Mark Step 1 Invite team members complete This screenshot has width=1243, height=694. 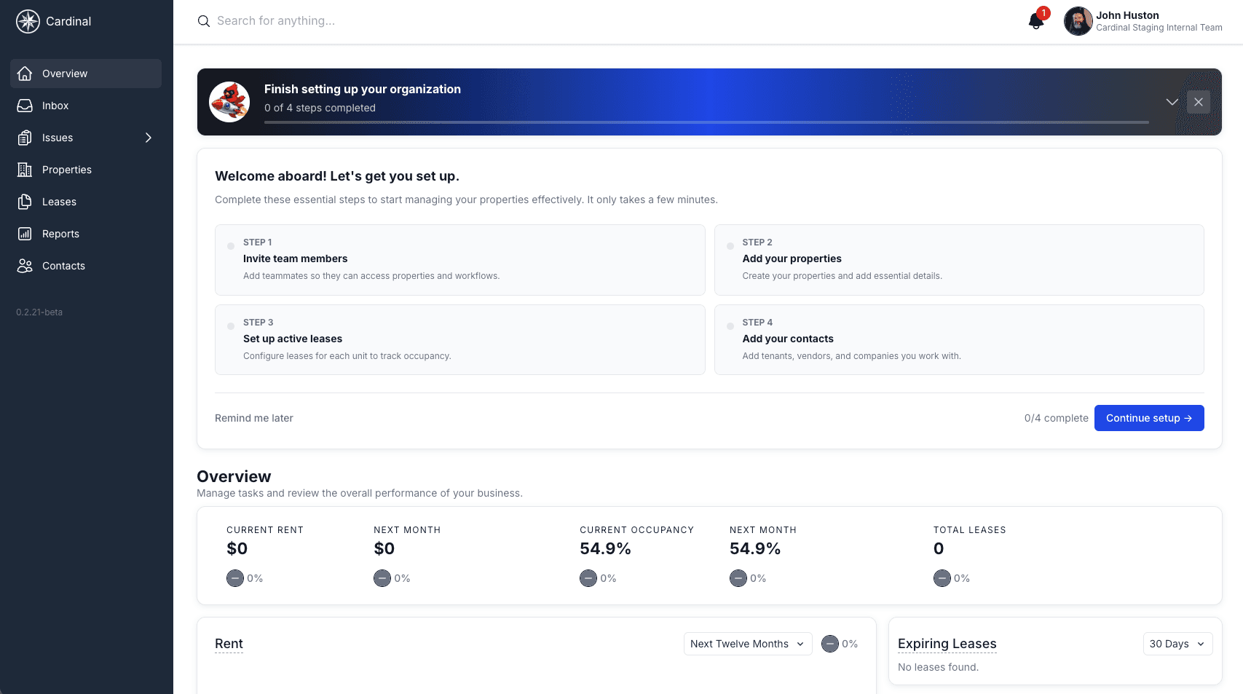point(231,246)
